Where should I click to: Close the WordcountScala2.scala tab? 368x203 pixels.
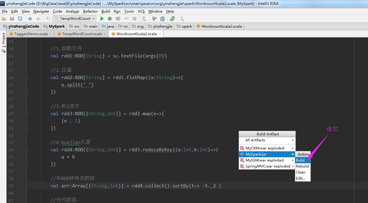click(159, 34)
